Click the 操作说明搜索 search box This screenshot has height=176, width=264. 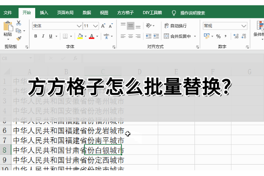192,13
